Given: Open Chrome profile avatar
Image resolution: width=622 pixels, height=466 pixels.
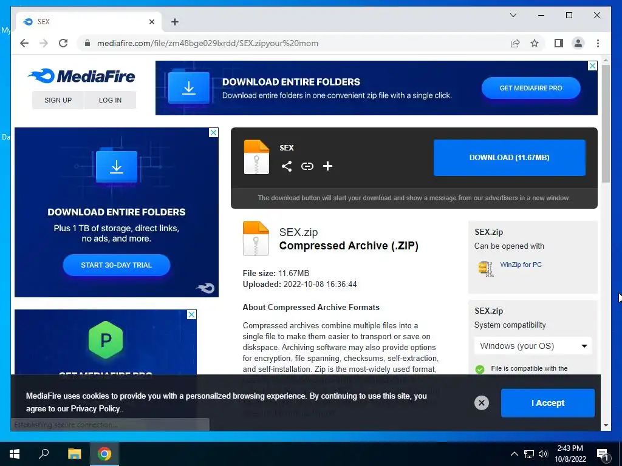Looking at the screenshot, I should (x=578, y=43).
